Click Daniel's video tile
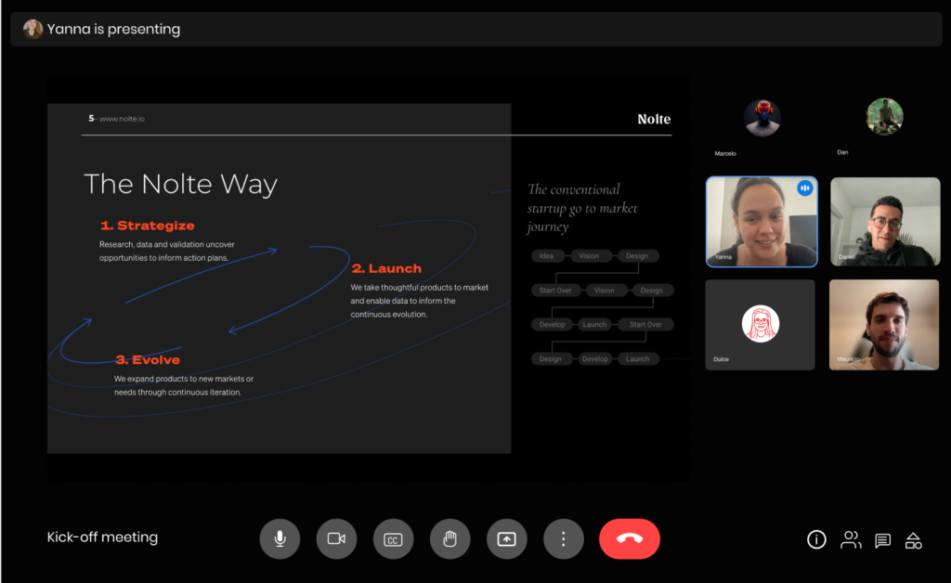The image size is (951, 583). click(x=884, y=222)
